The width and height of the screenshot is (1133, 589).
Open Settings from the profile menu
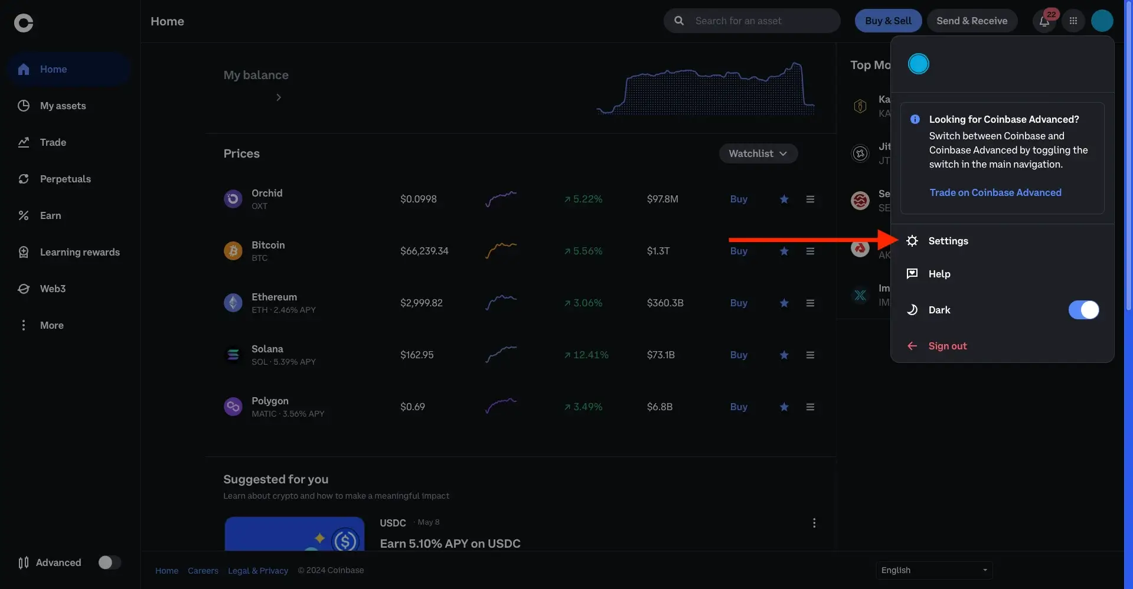click(948, 241)
